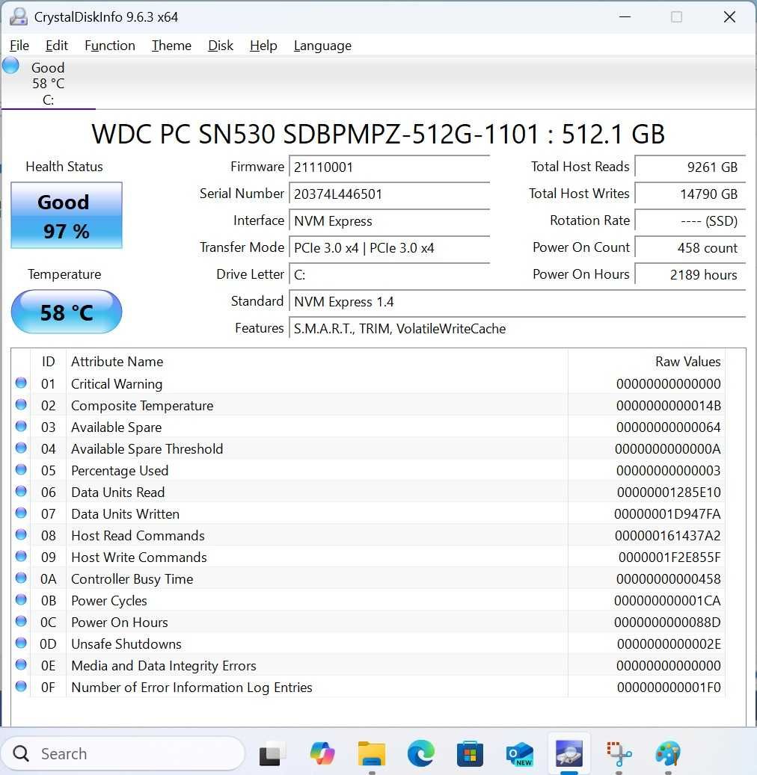Click the Transfer Mode field
Viewport: 757px width, 775px height.
(x=390, y=247)
